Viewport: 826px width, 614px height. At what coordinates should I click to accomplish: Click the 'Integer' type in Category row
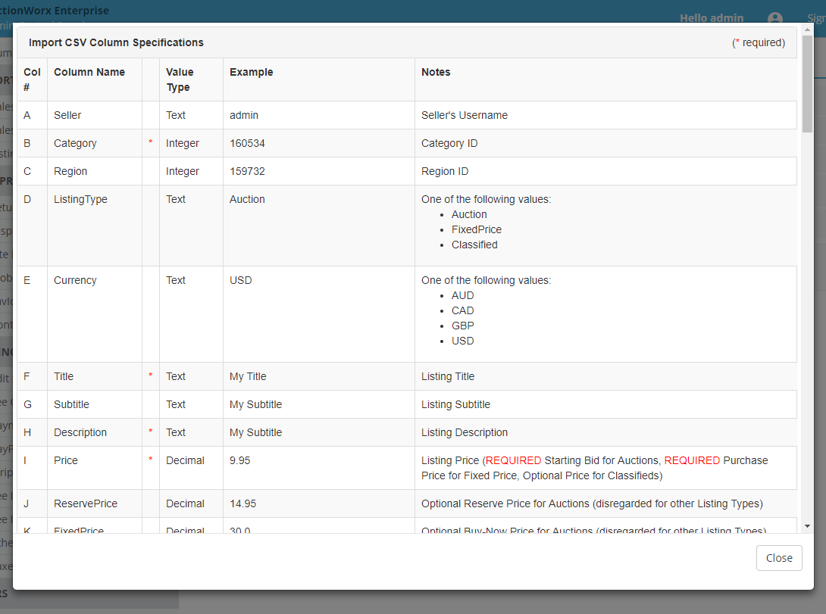point(183,143)
